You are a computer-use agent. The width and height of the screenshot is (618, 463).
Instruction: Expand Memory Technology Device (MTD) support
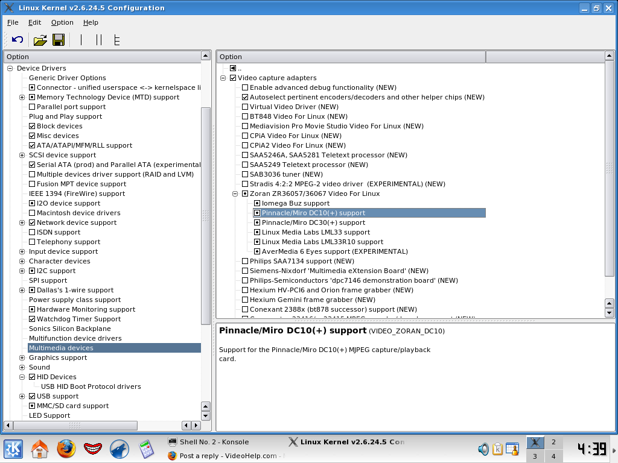pyautogui.click(x=22, y=97)
